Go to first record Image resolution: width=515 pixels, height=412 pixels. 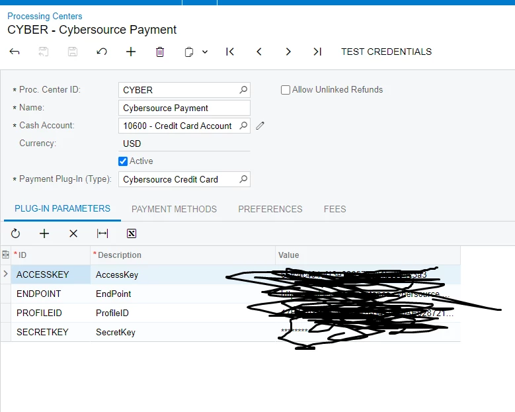(x=230, y=52)
